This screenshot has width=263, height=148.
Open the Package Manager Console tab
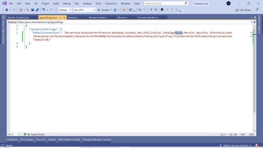[x=97, y=139]
